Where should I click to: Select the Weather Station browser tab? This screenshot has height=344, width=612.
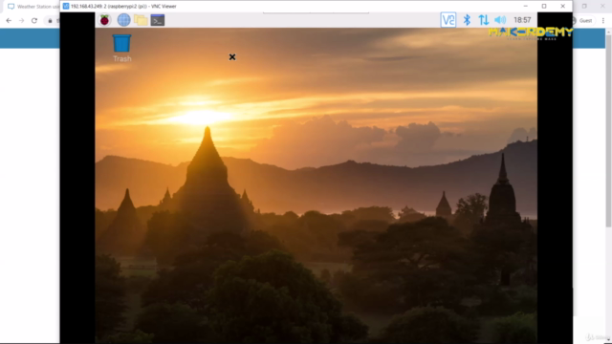click(33, 7)
